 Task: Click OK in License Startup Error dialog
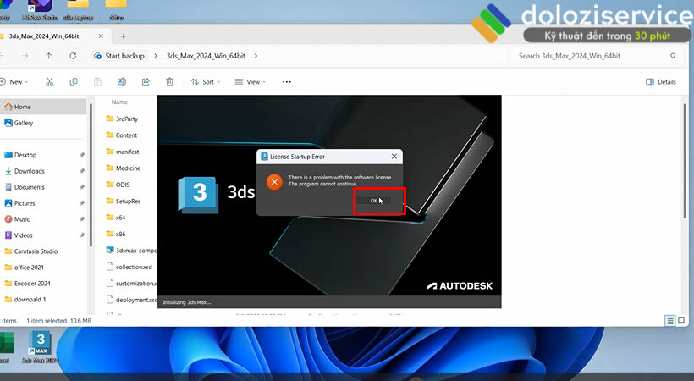(373, 201)
